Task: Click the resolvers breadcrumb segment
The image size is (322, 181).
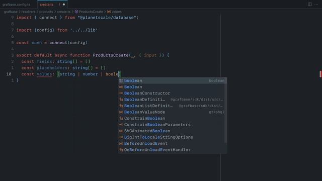Action: click(28, 12)
